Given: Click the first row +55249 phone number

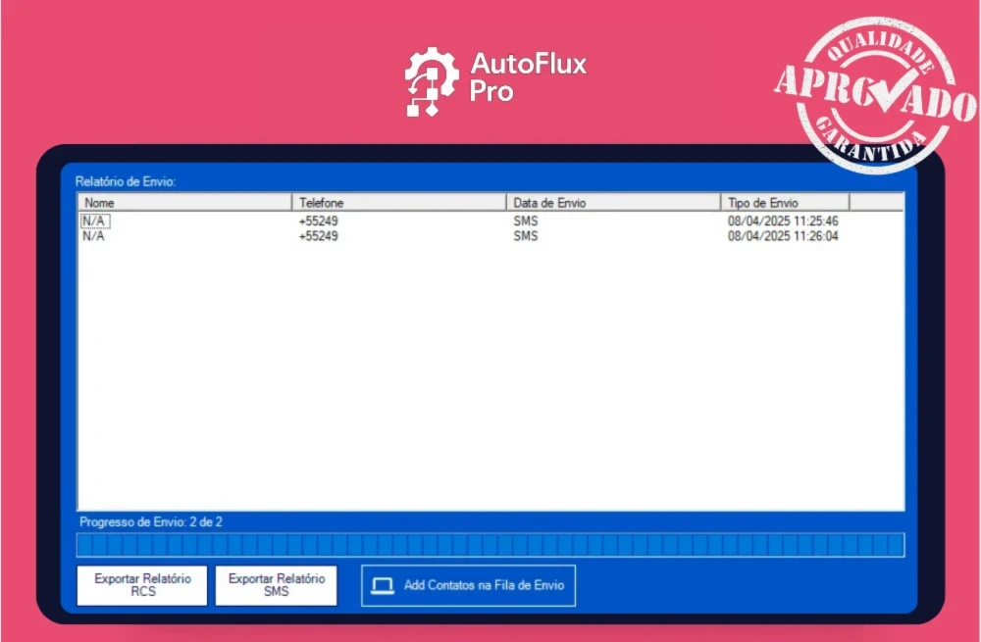Looking at the screenshot, I should click(318, 222).
